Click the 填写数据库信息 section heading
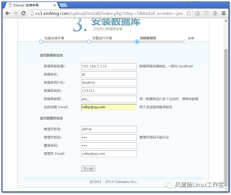 pos(51,55)
